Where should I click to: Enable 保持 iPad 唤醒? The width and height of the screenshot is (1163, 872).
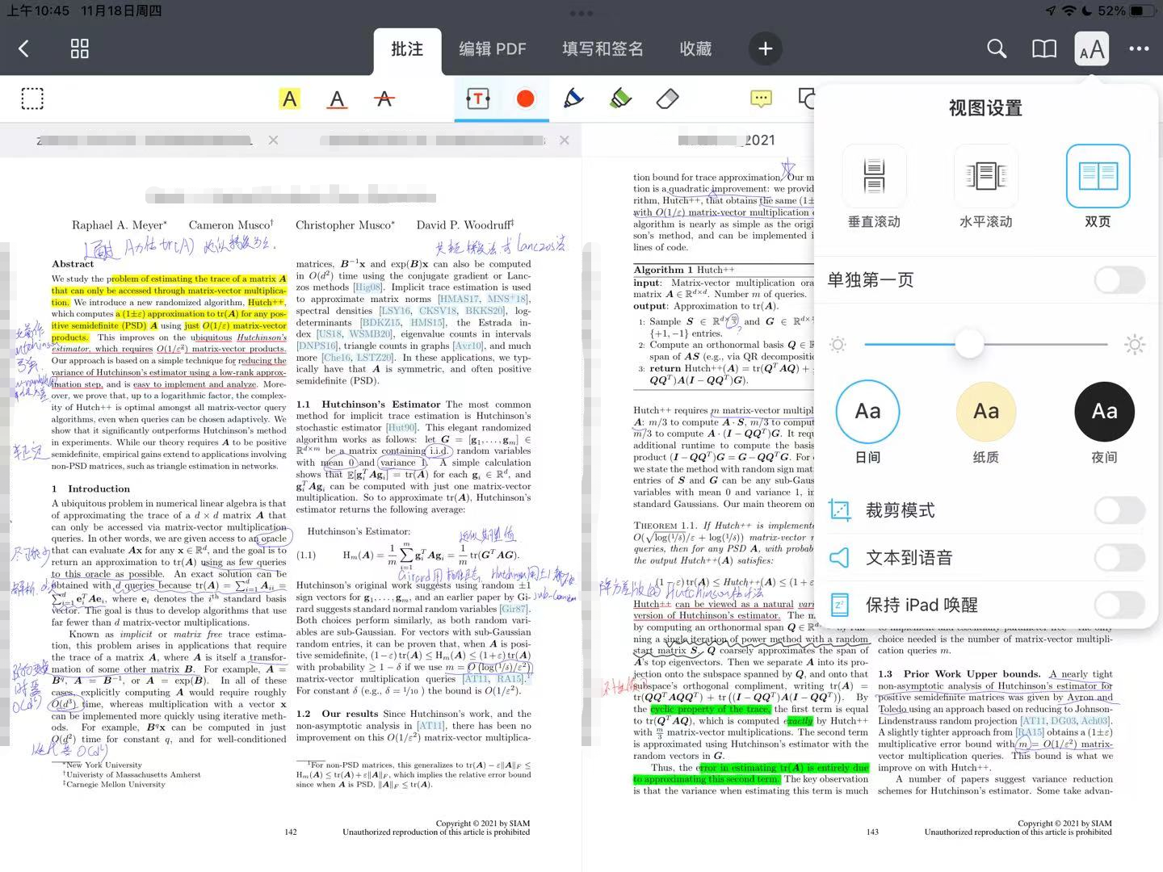(x=1119, y=604)
